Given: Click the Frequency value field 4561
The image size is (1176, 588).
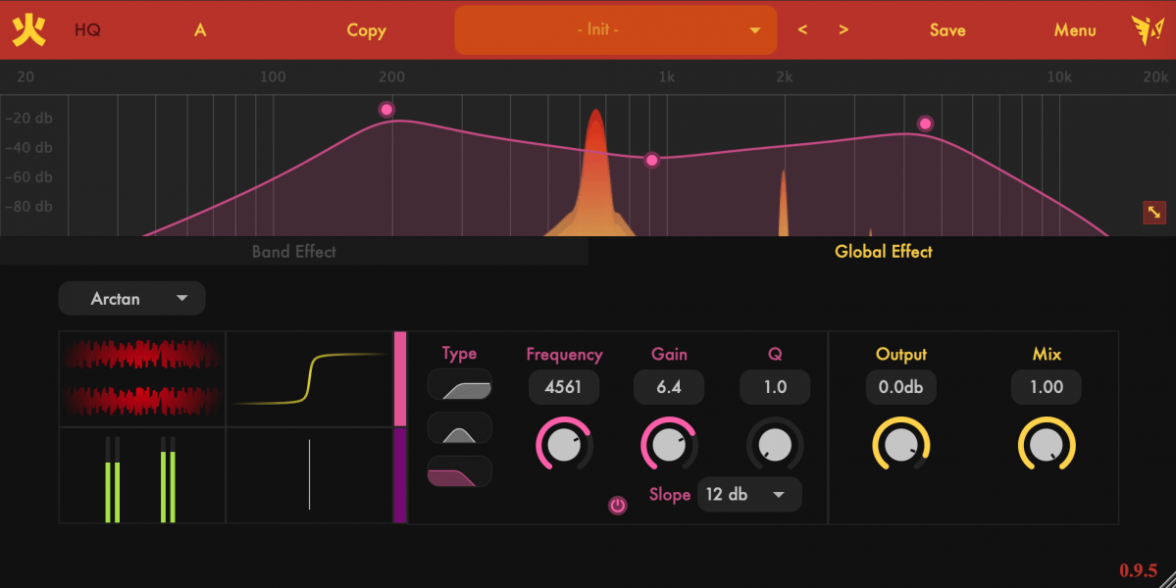Looking at the screenshot, I should [x=563, y=387].
